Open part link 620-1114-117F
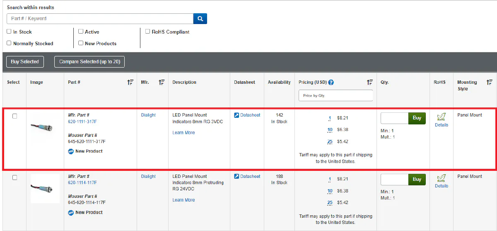 coord(82,182)
